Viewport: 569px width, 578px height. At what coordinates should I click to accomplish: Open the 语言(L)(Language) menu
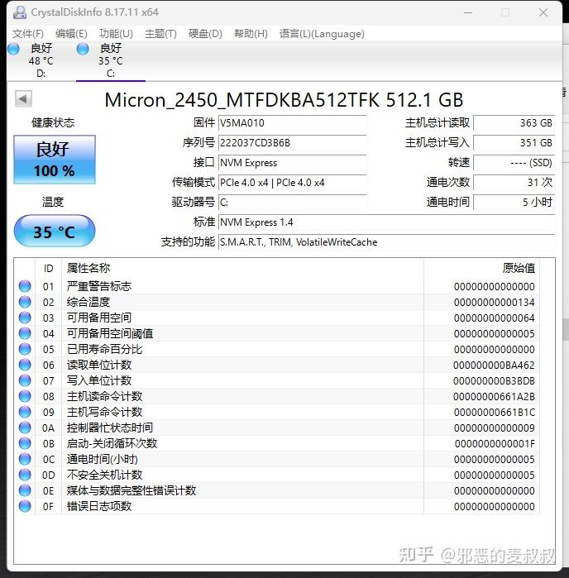(x=322, y=34)
